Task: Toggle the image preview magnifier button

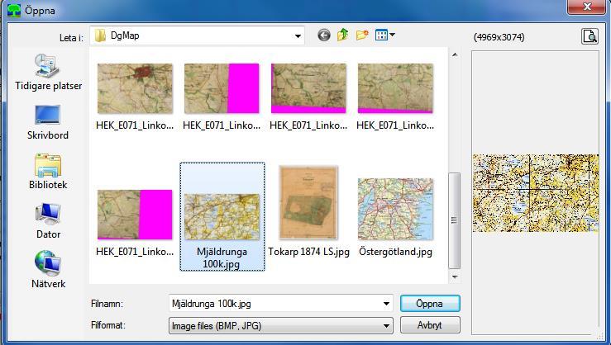Action: coord(590,36)
